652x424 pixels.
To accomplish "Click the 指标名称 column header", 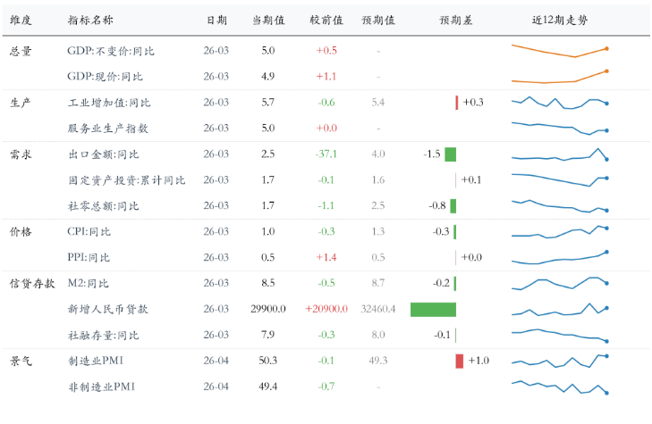I will (x=90, y=20).
